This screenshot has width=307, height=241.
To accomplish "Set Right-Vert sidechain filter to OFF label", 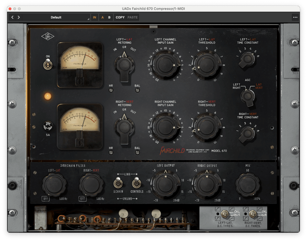I will (x=82, y=199).
